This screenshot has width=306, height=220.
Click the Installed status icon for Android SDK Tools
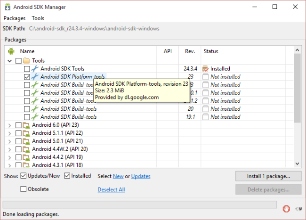tap(206, 69)
